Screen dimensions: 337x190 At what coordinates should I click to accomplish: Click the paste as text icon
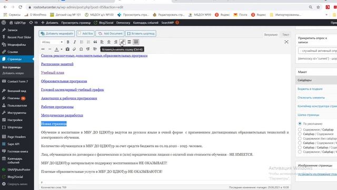[67, 49]
